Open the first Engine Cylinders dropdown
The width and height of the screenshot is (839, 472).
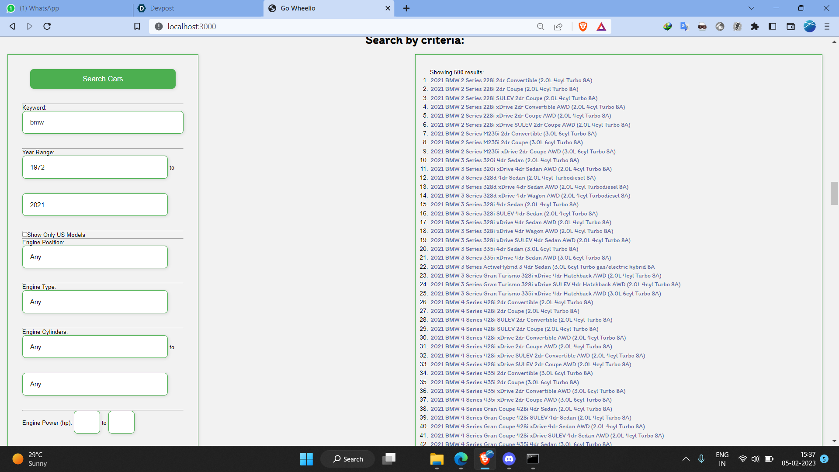[x=95, y=347]
